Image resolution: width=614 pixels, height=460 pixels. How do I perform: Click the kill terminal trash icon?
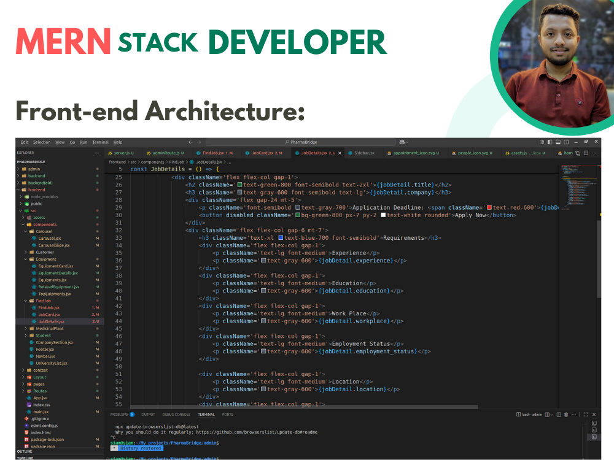pyautogui.click(x=566, y=415)
